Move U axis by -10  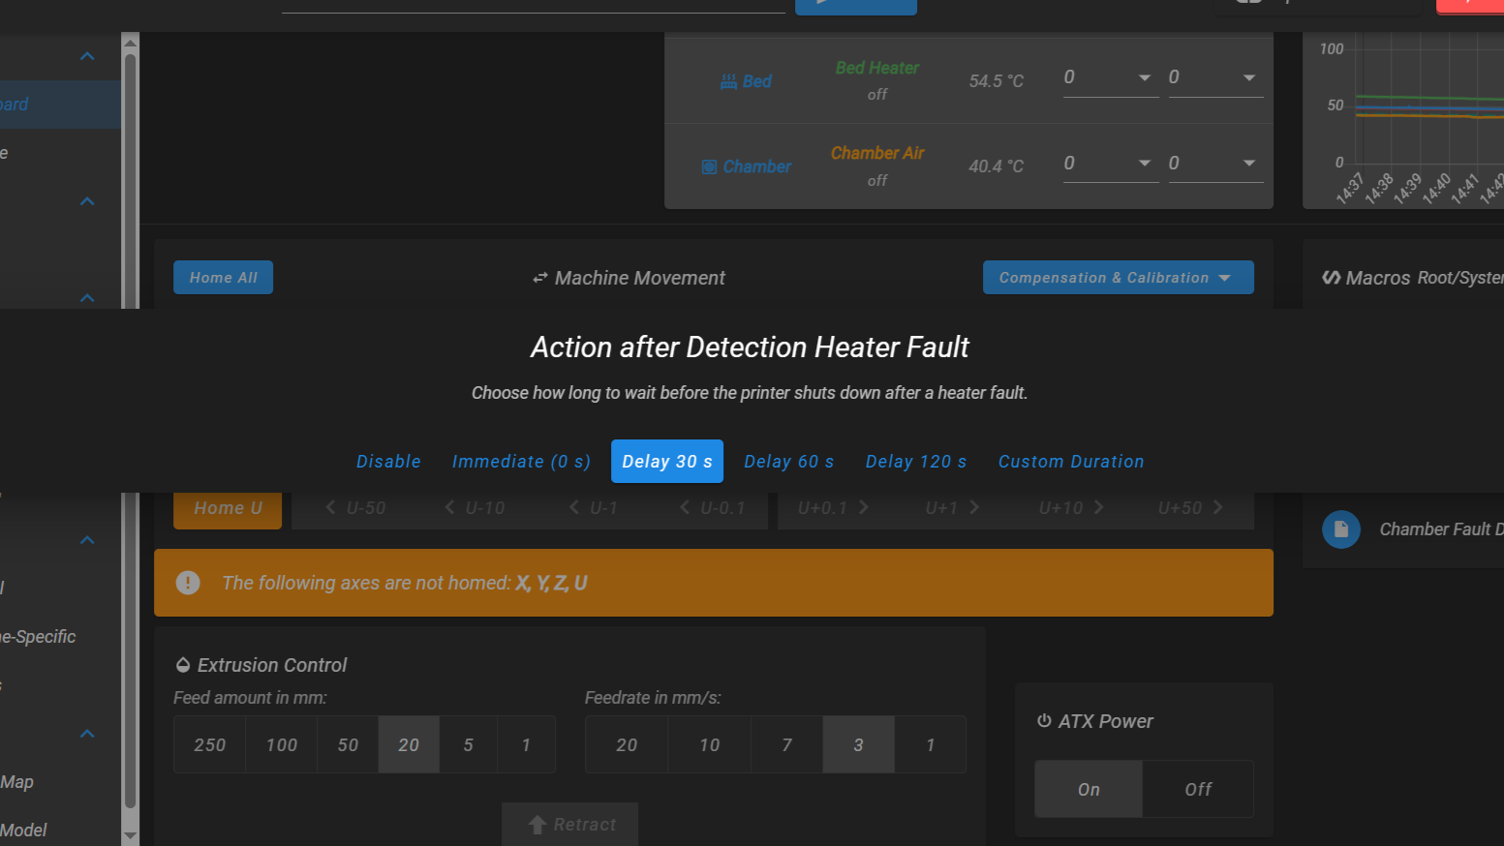coord(474,508)
